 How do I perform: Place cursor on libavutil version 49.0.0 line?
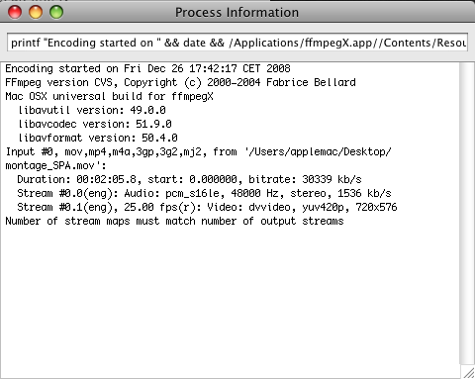click(92, 110)
